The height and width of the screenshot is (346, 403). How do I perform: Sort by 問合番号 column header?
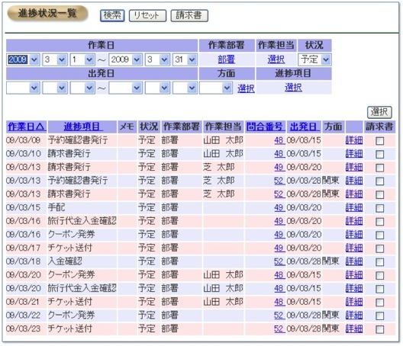(265, 127)
